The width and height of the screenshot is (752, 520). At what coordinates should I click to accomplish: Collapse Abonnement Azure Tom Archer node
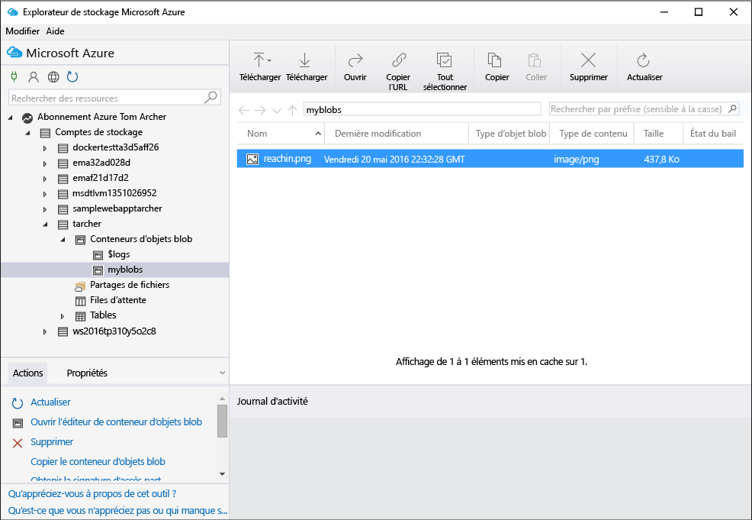pos(11,117)
